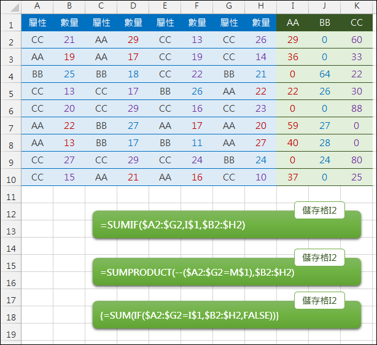
Task: Select row 14 header
Action: tap(11, 246)
